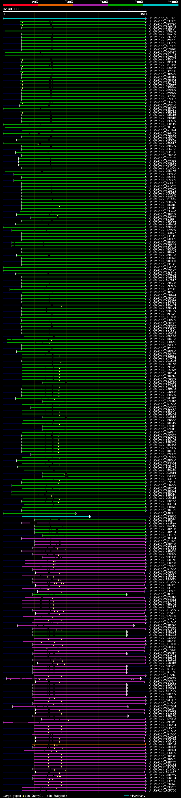Open hit UniRef100_A8ISZ1

coord(162,18)
